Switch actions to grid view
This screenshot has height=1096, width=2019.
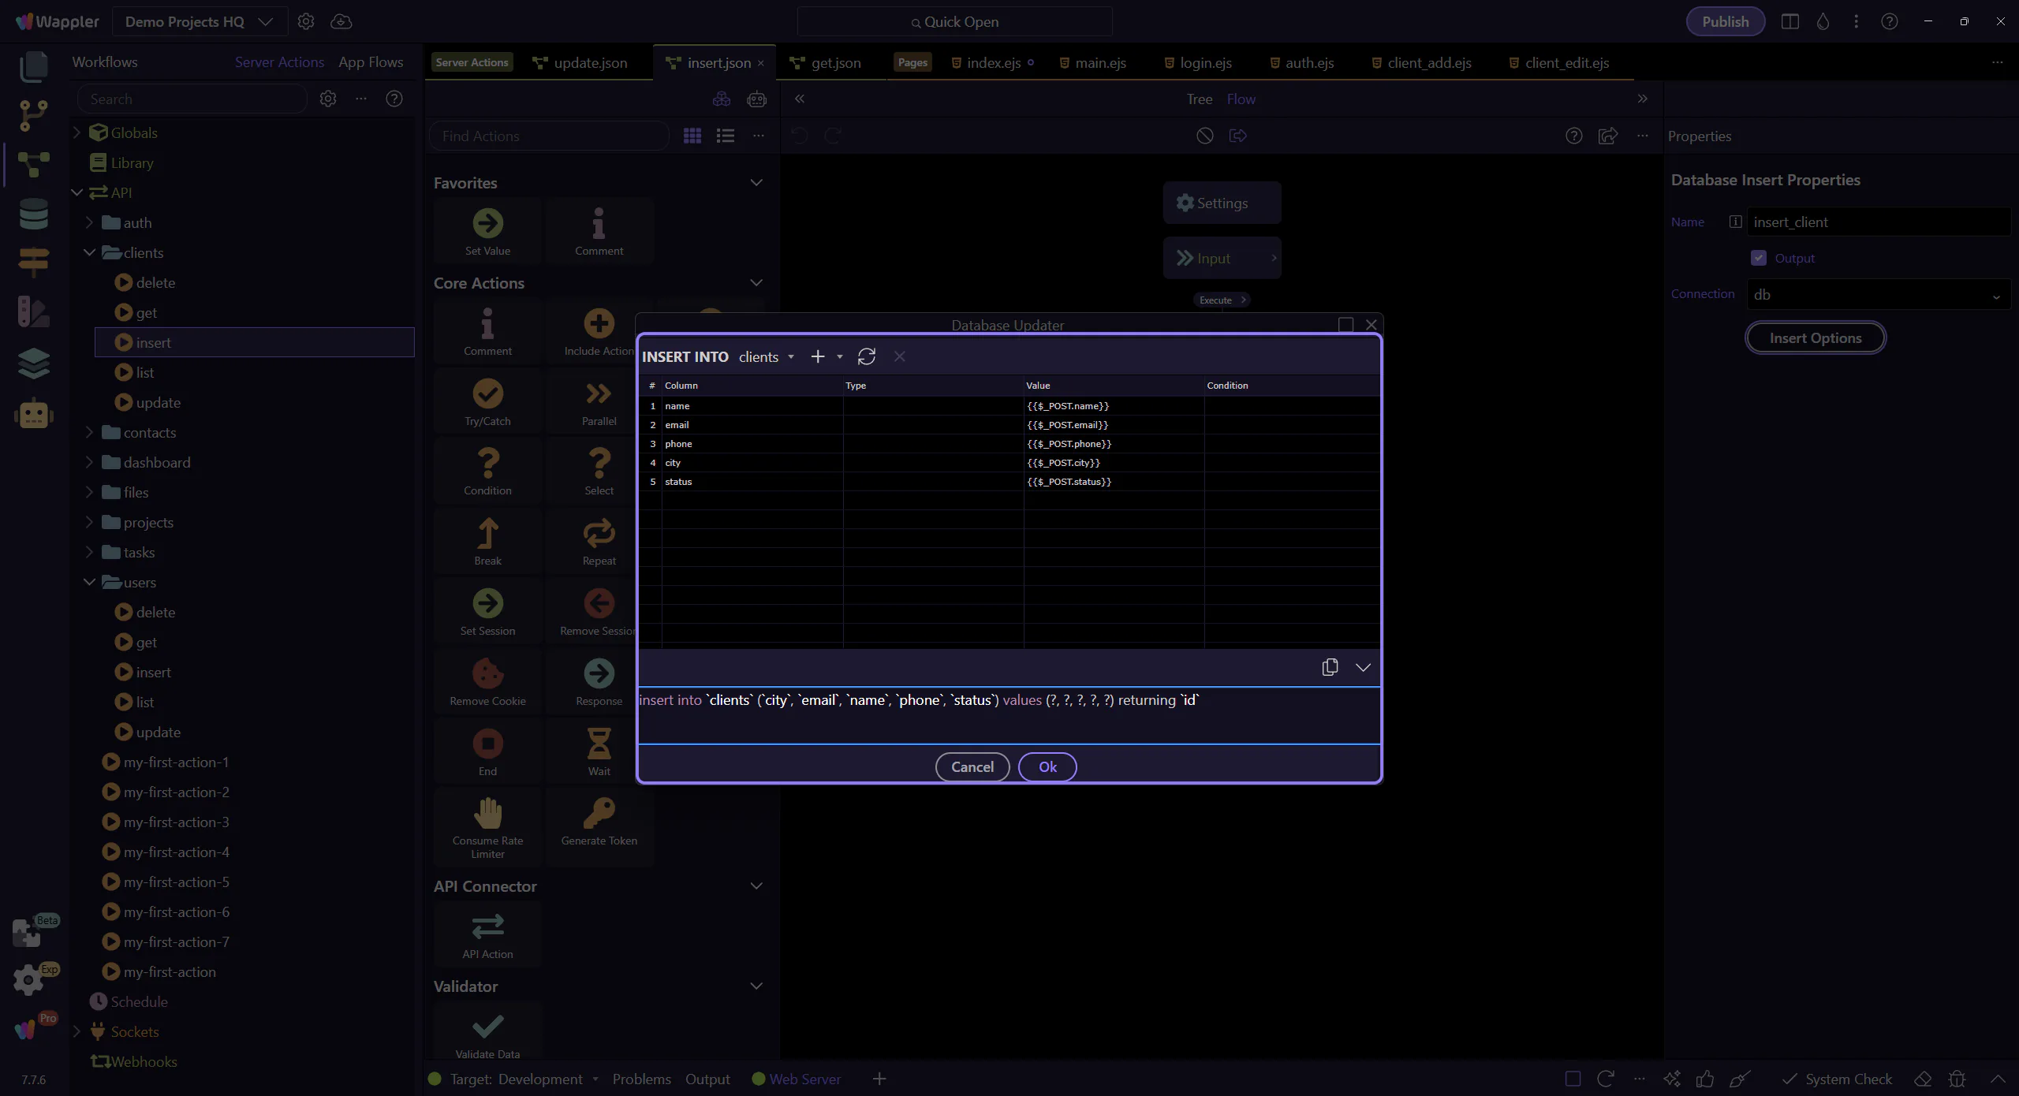[692, 136]
